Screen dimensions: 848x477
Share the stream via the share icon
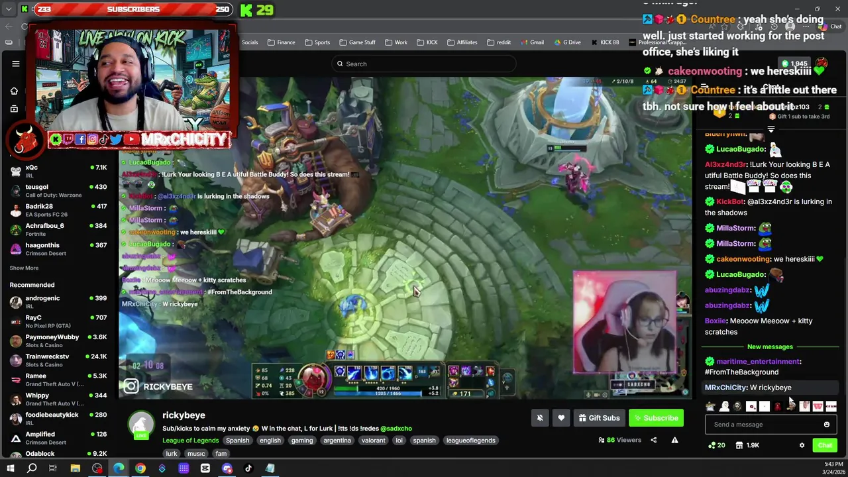point(653,440)
